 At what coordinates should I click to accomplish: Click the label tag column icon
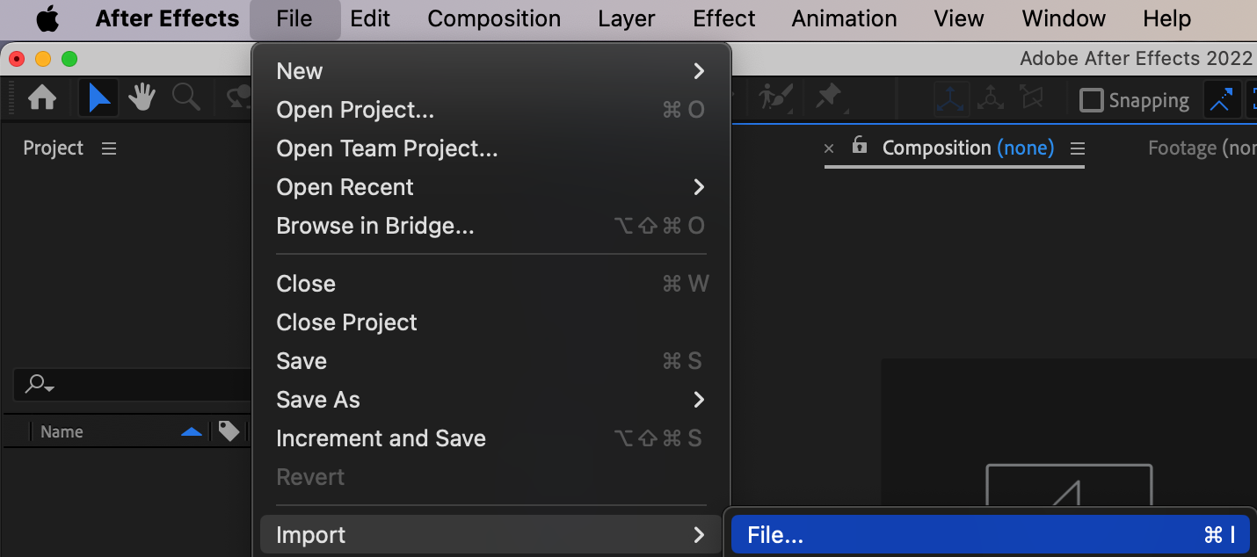tap(229, 431)
